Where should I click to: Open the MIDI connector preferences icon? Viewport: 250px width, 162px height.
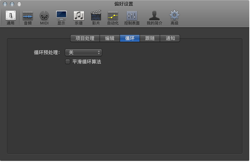pyautogui.click(x=44, y=17)
